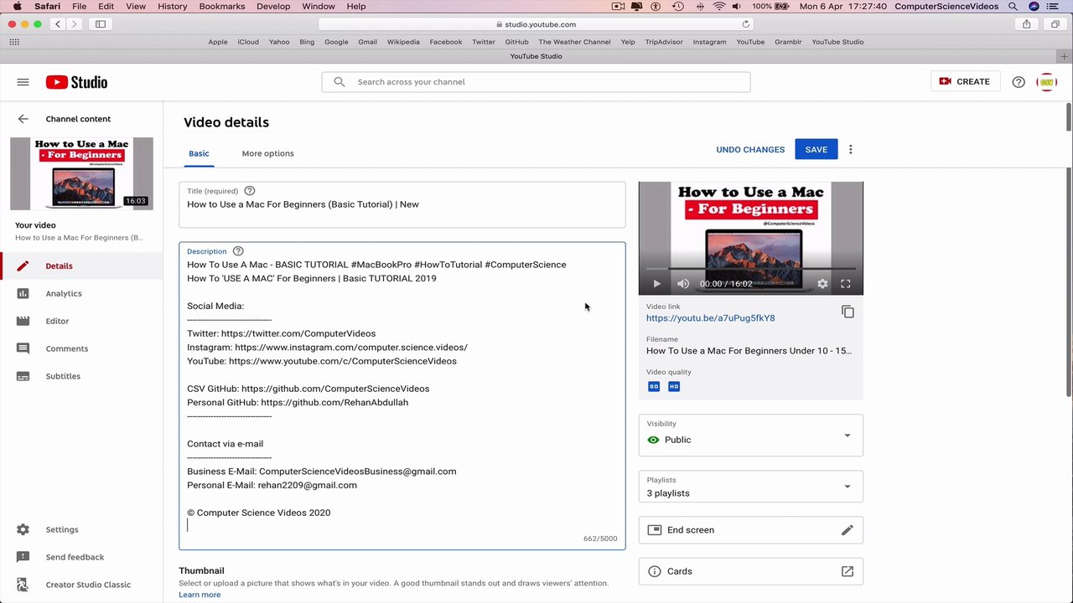The width and height of the screenshot is (1073, 603).
Task: Seek on the video preview progress bar
Action: (750, 269)
